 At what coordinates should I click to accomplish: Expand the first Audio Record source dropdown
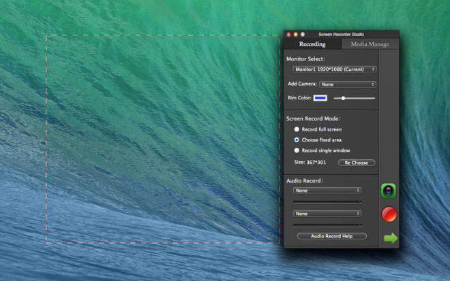coord(327,191)
